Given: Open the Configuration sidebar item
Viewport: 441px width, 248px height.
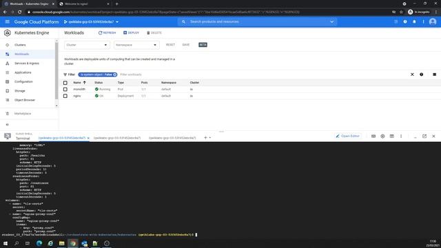Looking at the screenshot, I should pos(23,81).
